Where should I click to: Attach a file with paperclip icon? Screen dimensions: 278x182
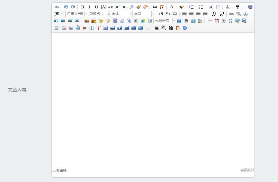point(129,21)
